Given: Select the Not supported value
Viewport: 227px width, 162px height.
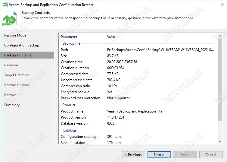Looking at the screenshot, I should click(119, 98).
